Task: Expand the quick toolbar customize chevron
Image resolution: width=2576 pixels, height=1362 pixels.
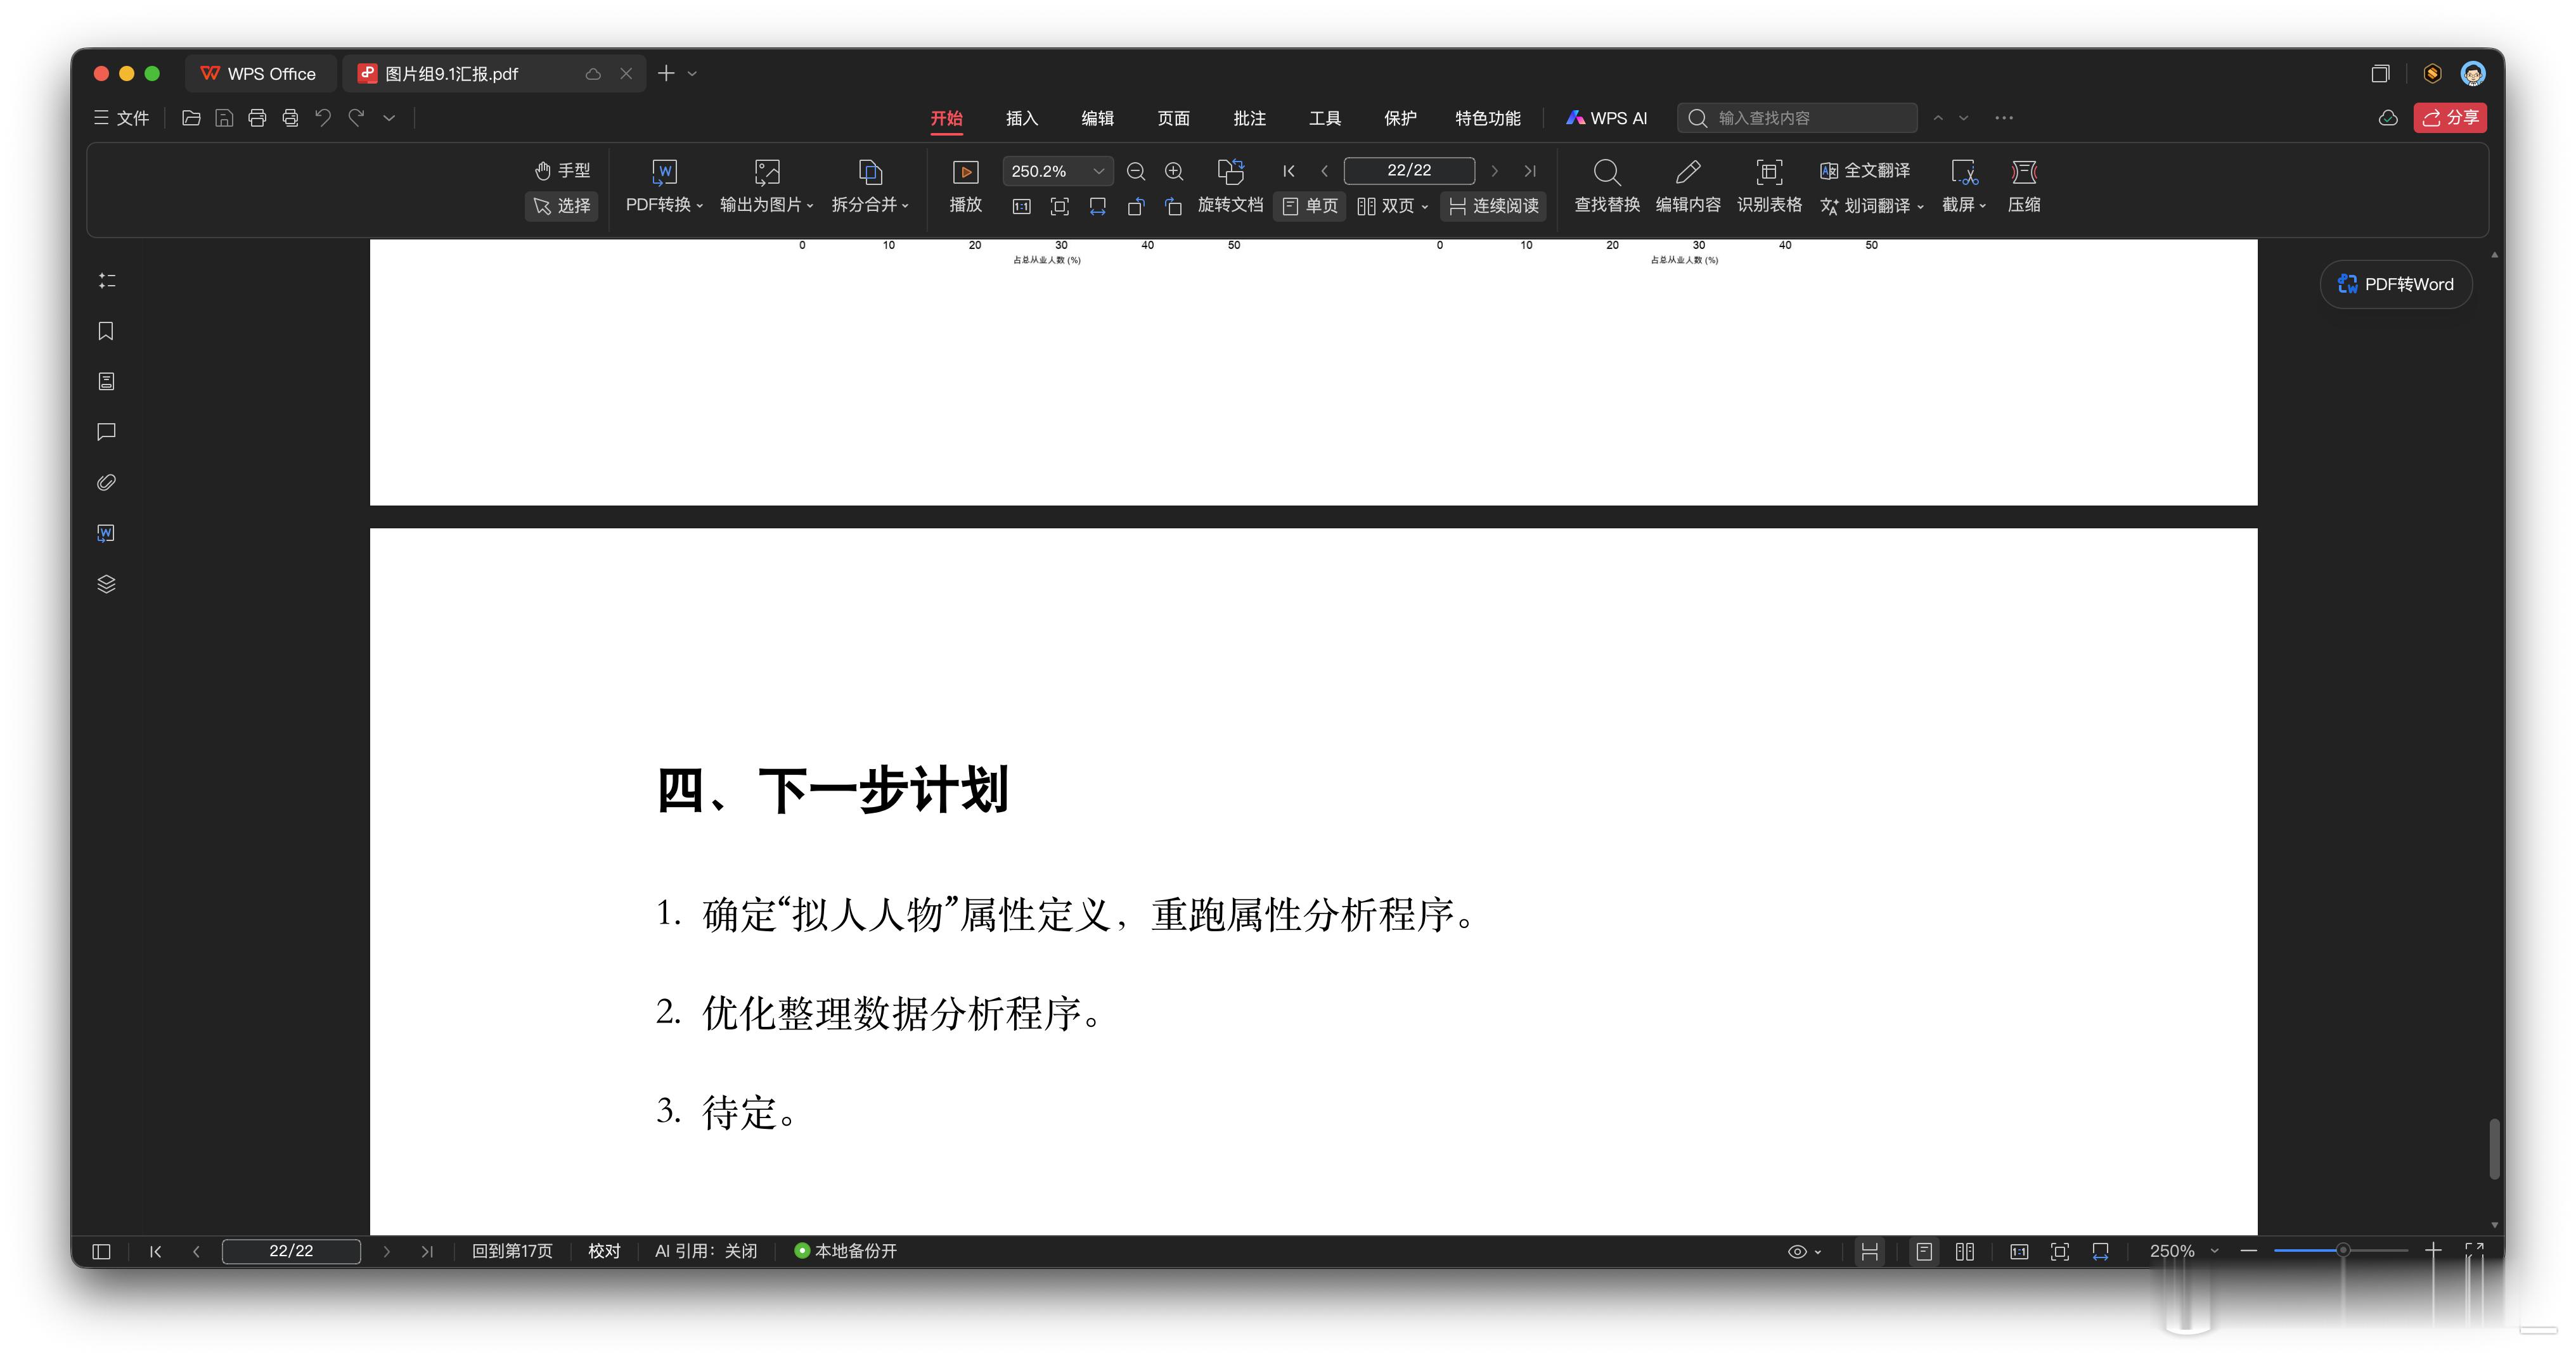Action: point(389,118)
